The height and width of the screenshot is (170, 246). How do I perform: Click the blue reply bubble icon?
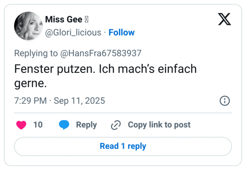pyautogui.click(x=64, y=125)
